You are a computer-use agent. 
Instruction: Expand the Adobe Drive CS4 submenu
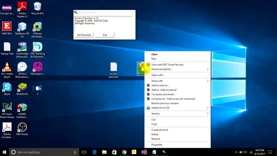pos(177,108)
